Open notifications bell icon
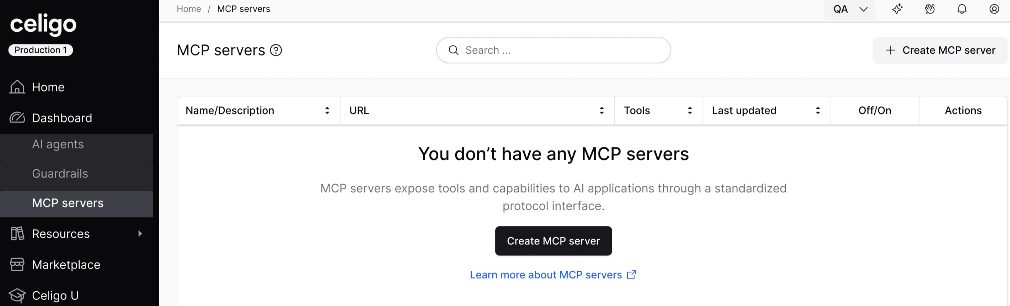The image size is (1010, 306). [x=962, y=9]
